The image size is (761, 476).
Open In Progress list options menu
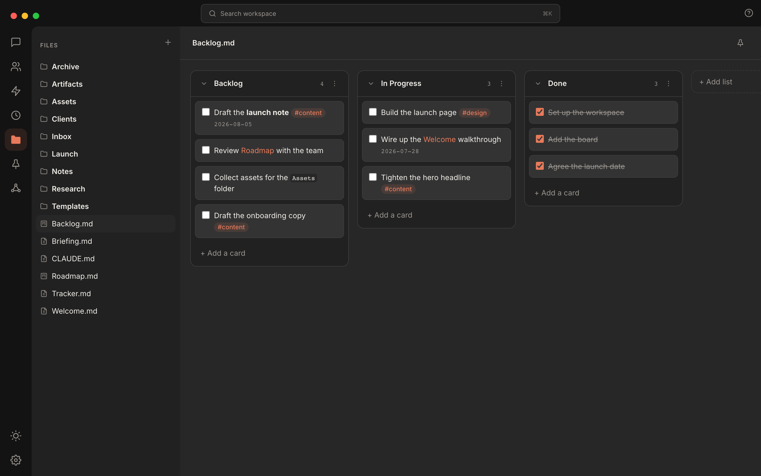(x=501, y=83)
